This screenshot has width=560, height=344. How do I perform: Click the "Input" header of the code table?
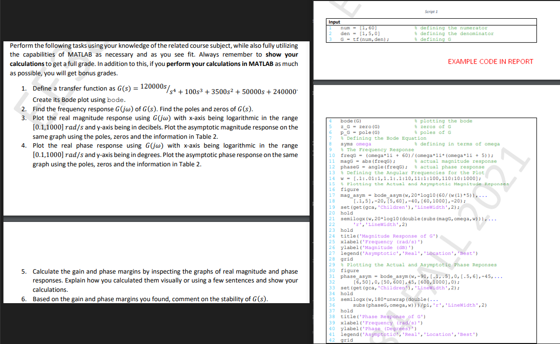[x=334, y=22]
